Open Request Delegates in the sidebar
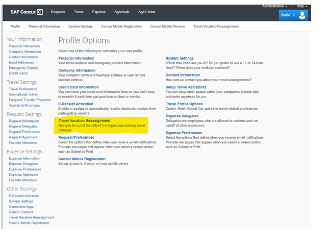 [23, 126]
